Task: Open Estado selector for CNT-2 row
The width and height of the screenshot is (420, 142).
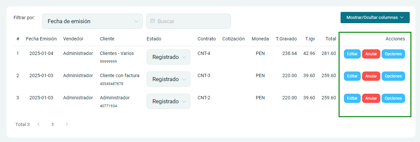Action: 168,101
